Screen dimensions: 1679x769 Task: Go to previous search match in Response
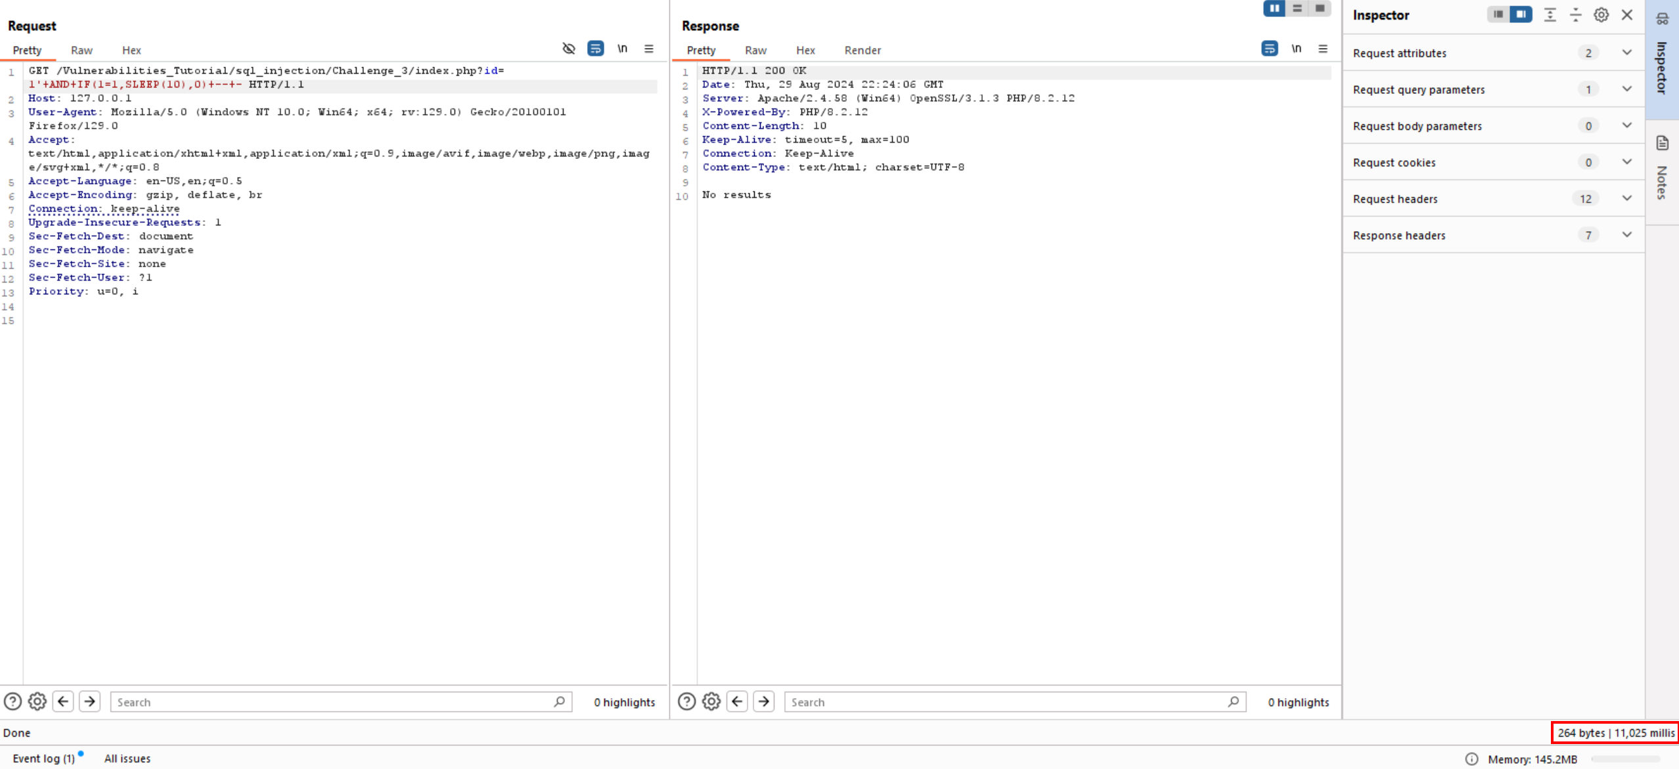click(x=737, y=701)
